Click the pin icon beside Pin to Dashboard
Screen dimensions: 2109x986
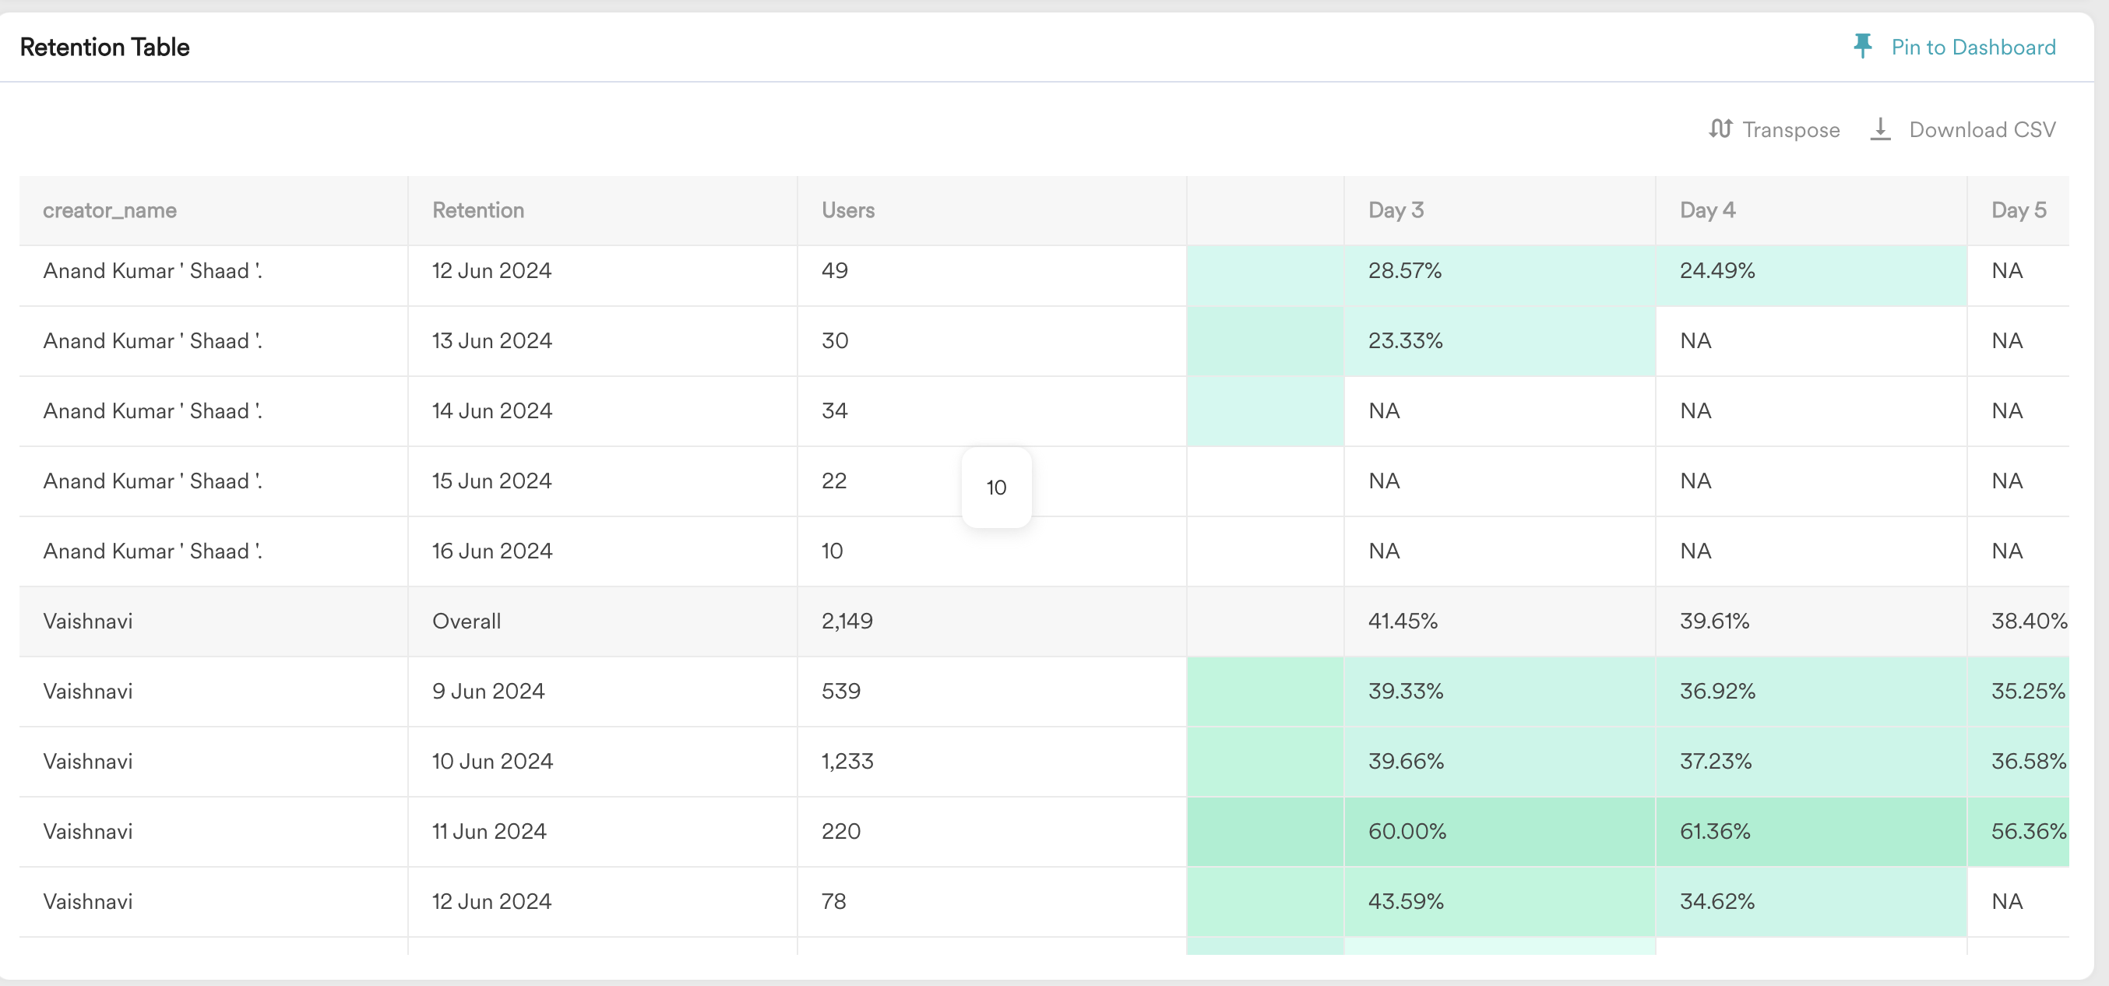tap(1863, 46)
